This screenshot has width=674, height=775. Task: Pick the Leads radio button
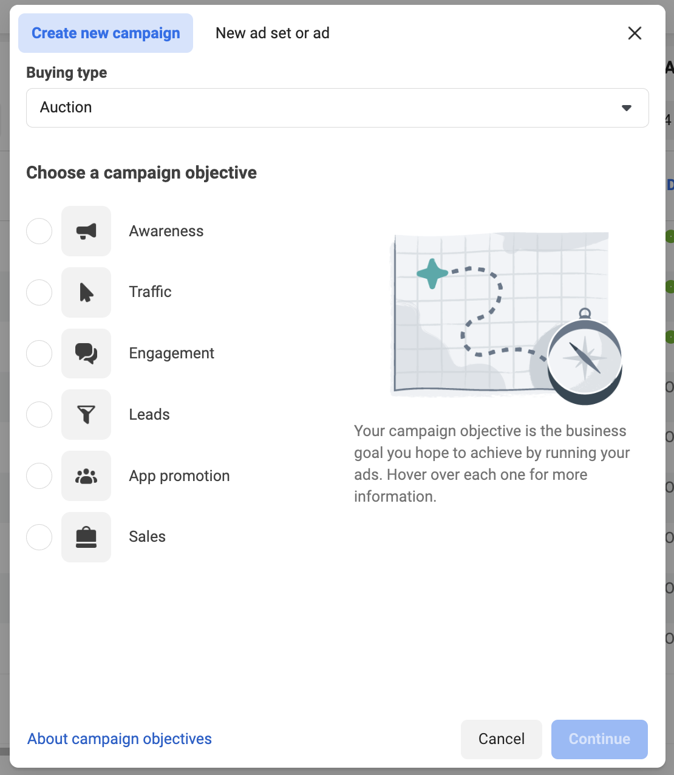tap(39, 415)
